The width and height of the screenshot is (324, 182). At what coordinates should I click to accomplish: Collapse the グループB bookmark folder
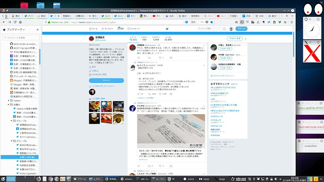click(x=12, y=141)
